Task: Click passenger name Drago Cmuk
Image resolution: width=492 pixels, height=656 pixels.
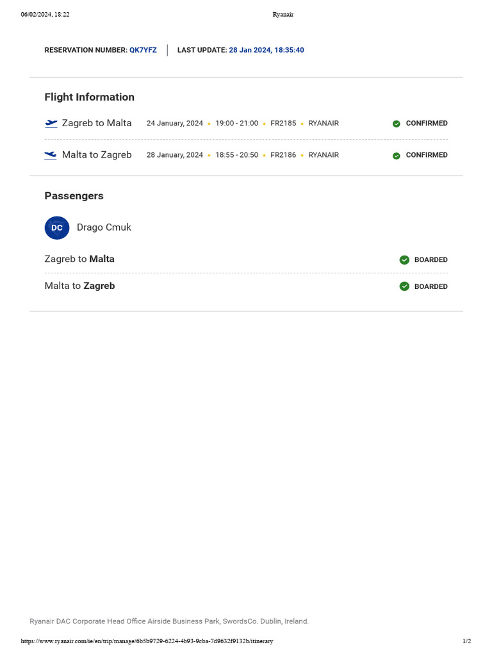Action: tap(104, 227)
